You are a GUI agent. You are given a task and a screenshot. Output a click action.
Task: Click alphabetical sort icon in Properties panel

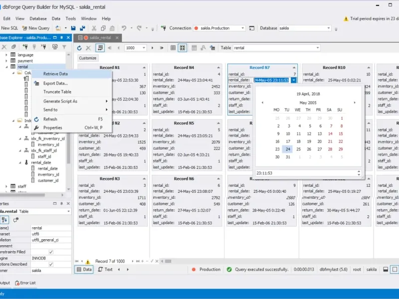(x=4, y=220)
